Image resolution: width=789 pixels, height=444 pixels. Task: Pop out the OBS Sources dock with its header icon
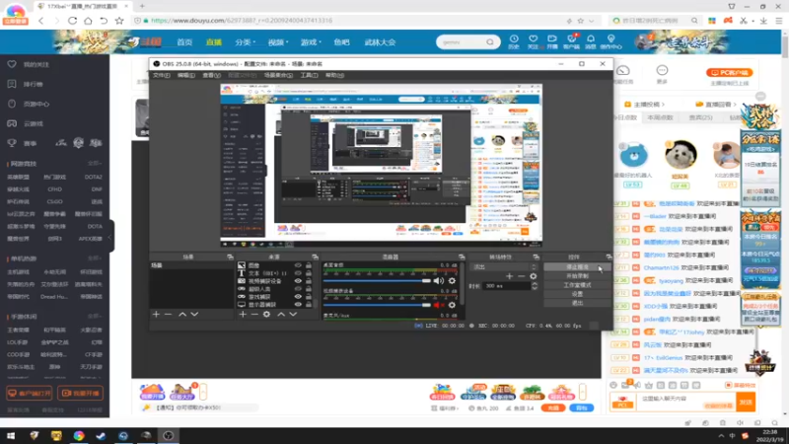point(315,258)
